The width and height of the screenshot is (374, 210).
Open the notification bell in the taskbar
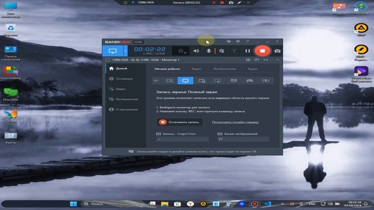366,204
